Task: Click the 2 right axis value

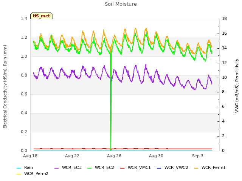Action: coord(223,136)
